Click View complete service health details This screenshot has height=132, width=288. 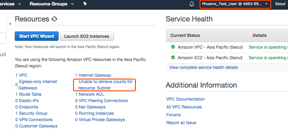pyautogui.click(x=203, y=67)
